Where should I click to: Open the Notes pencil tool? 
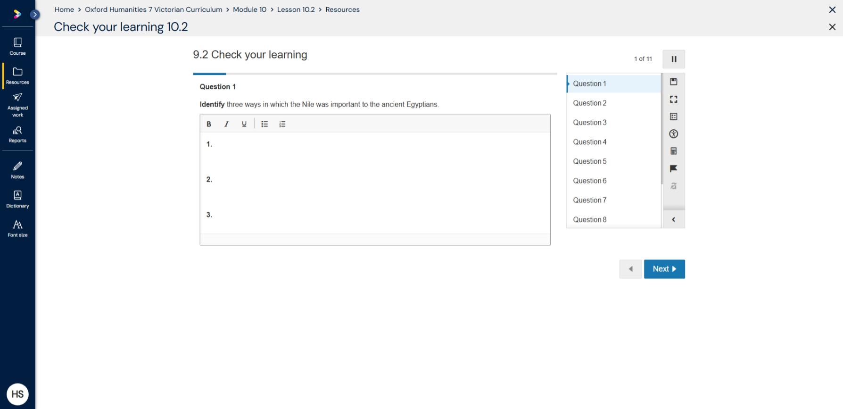pyautogui.click(x=17, y=170)
